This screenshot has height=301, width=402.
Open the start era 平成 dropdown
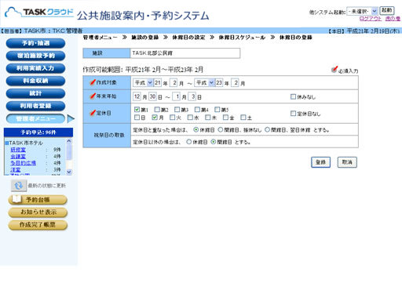click(x=143, y=83)
